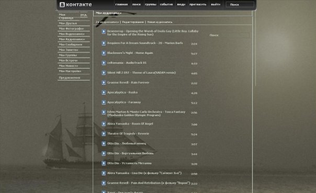Play Silent Hill 2 OST Theme of Laura
This screenshot has height=193, width=316.
click(104, 73)
